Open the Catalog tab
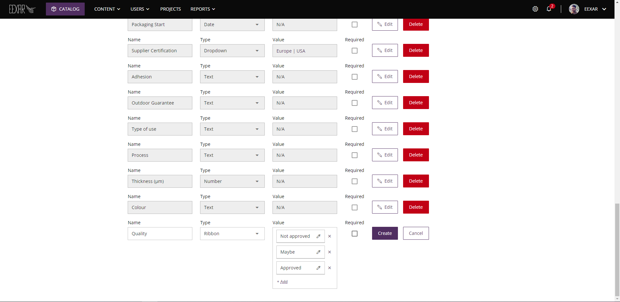 coord(65,9)
